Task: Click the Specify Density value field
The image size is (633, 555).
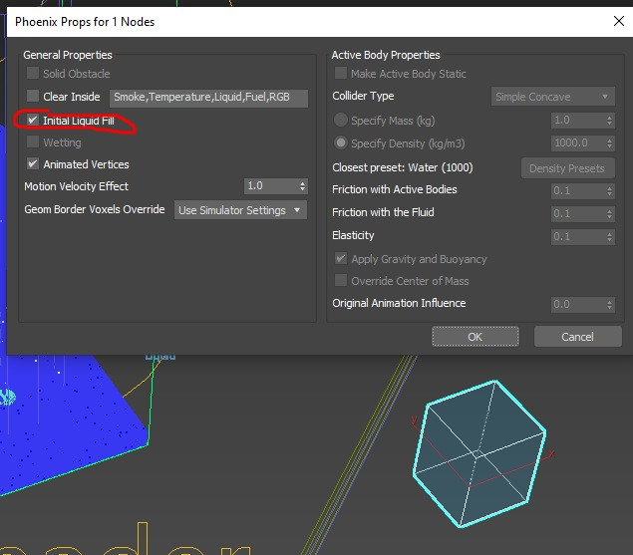Action: pos(578,142)
